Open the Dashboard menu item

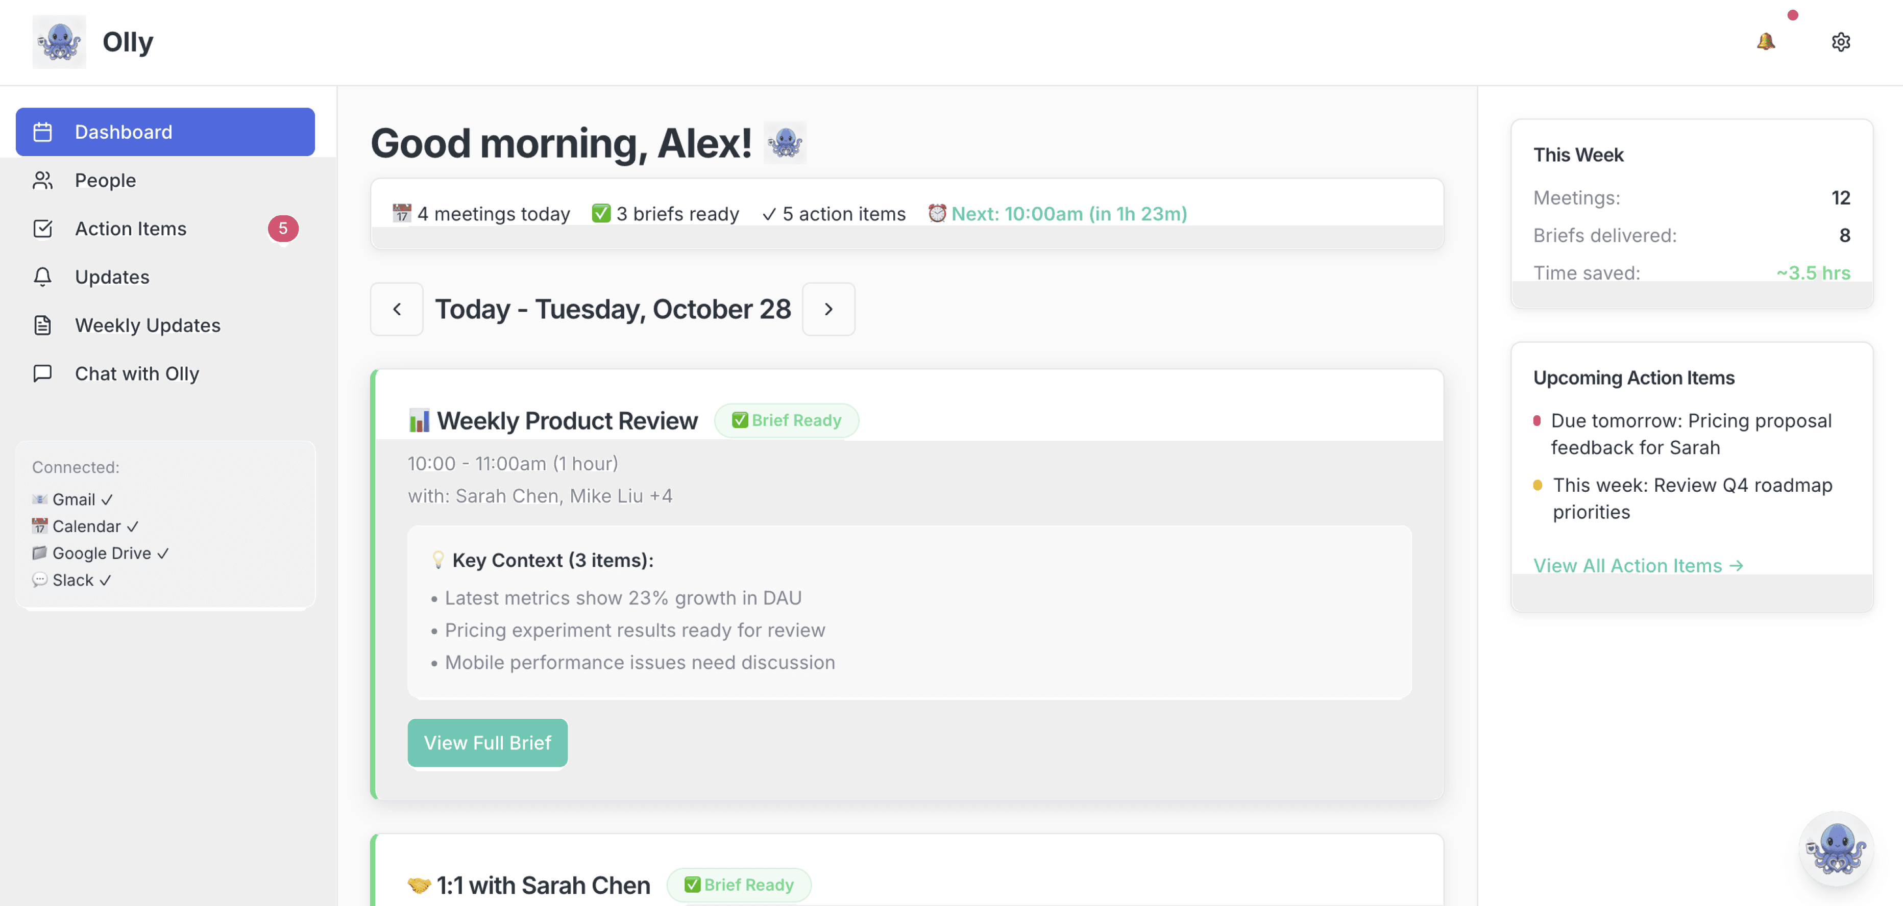pos(165,132)
